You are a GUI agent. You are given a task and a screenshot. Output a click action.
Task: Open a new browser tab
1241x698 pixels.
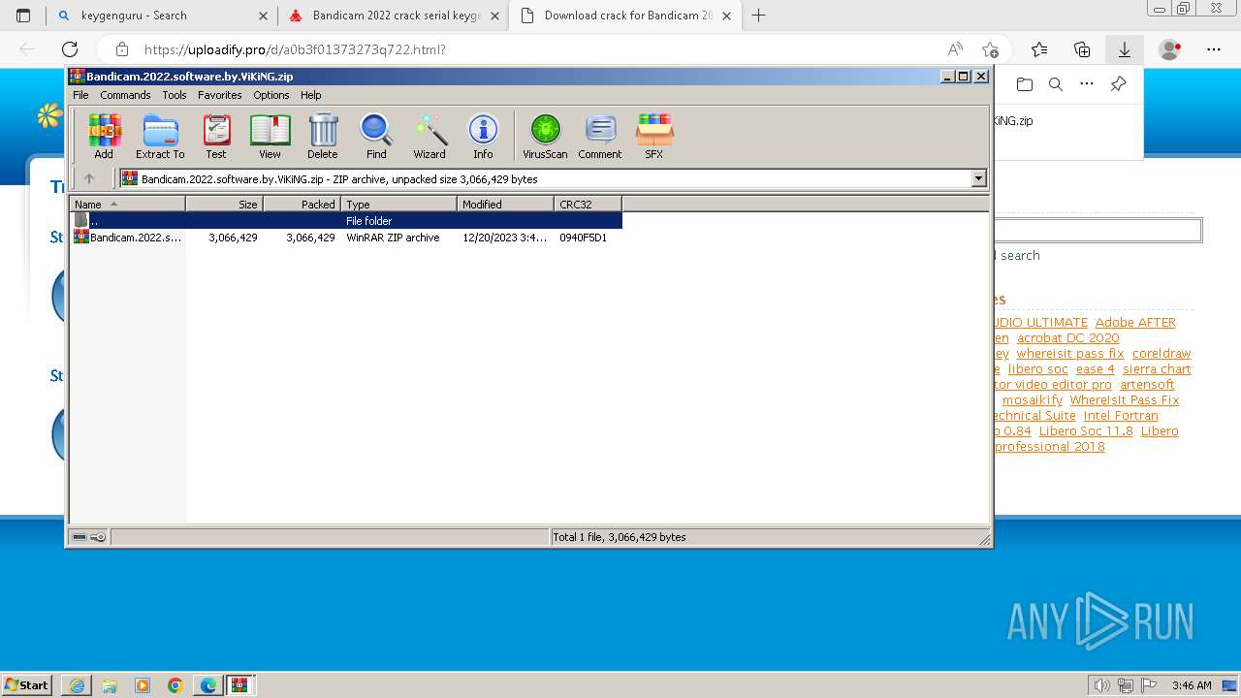(x=758, y=16)
